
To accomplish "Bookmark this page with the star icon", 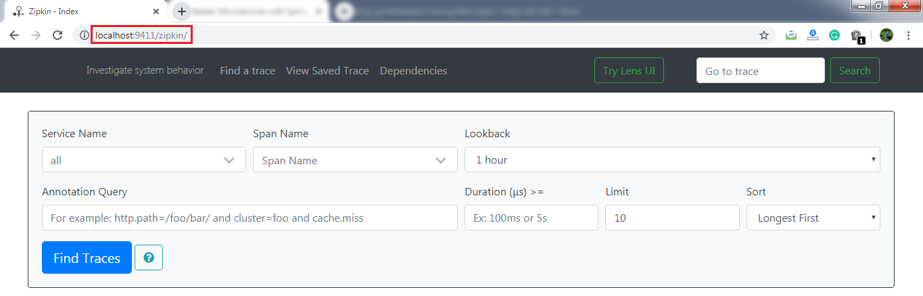I will click(x=764, y=35).
